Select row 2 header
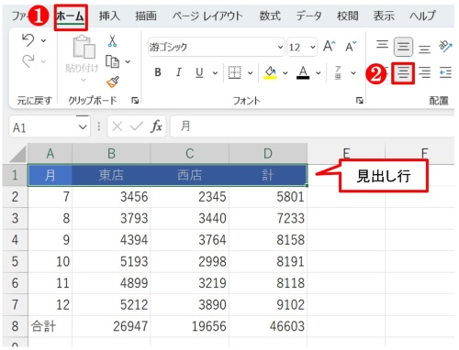Viewport: 459px width, 350px height. tap(15, 197)
